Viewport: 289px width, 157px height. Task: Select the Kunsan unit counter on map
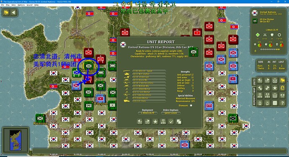40,118
